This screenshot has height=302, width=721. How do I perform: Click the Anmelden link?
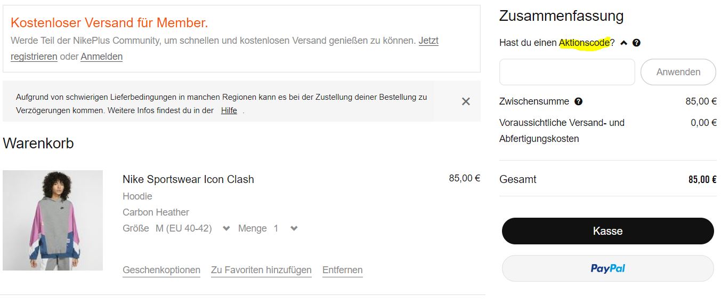(101, 57)
